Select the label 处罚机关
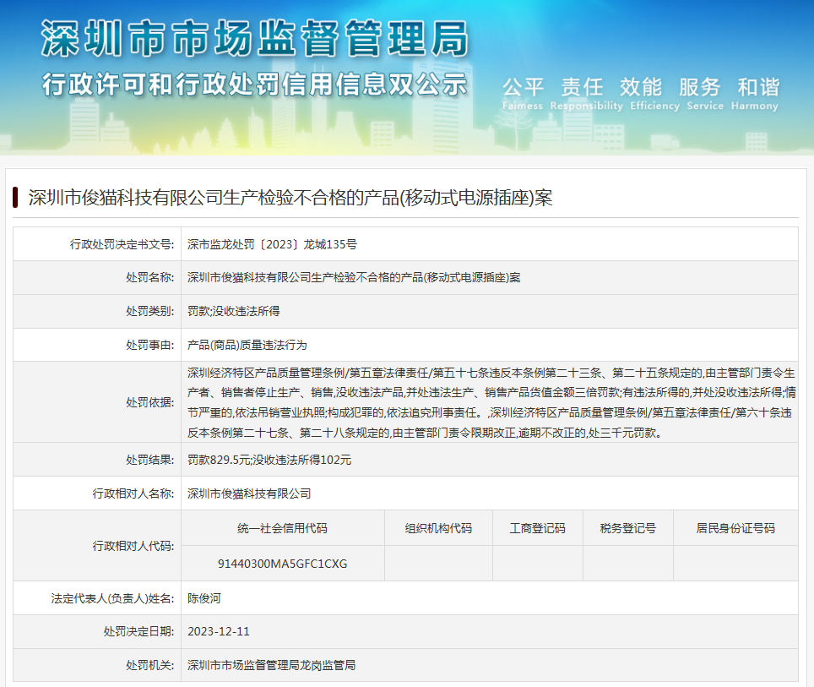Image resolution: width=814 pixels, height=687 pixels. coord(150,665)
